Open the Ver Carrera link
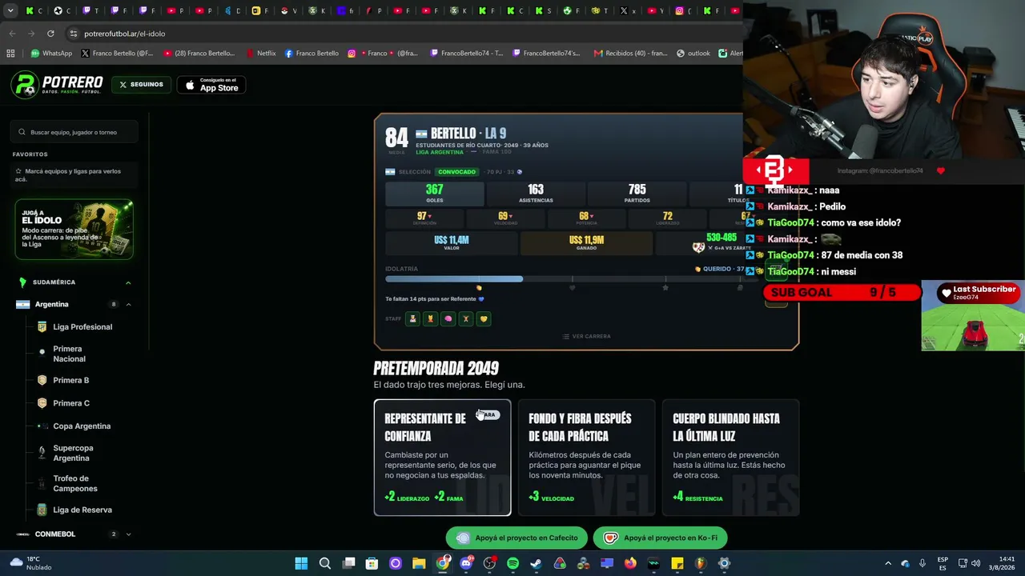 pyautogui.click(x=586, y=336)
